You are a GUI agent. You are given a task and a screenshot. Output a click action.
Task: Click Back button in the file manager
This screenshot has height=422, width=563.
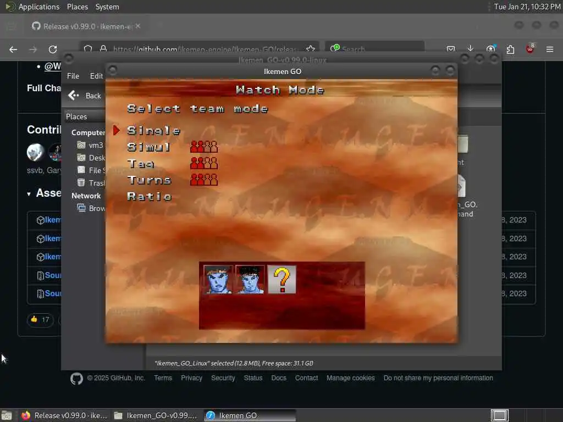click(85, 96)
